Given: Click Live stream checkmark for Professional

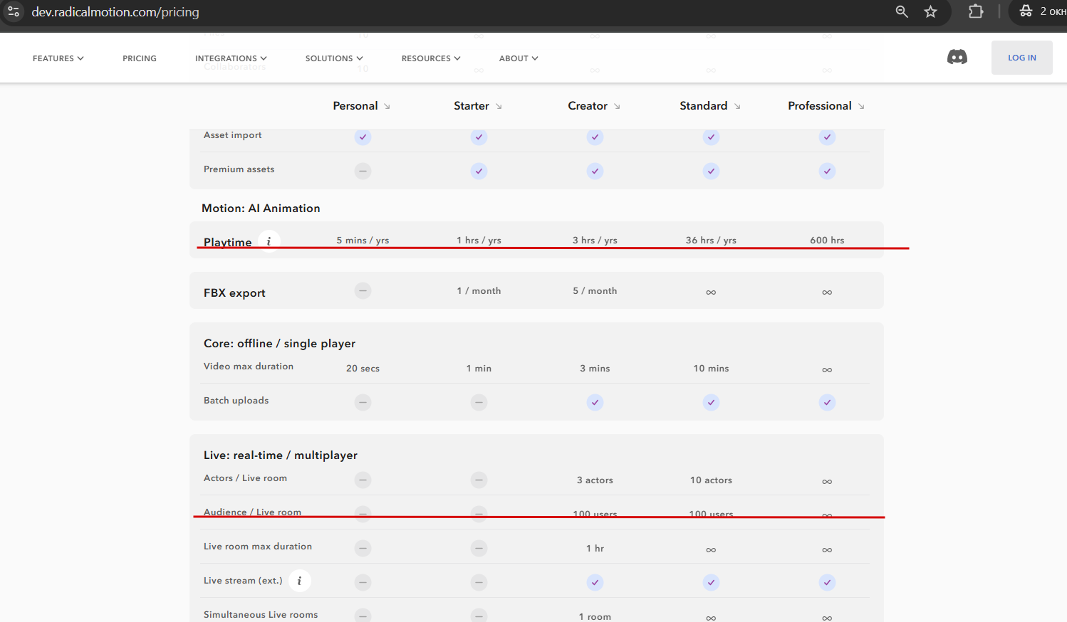Looking at the screenshot, I should point(827,582).
